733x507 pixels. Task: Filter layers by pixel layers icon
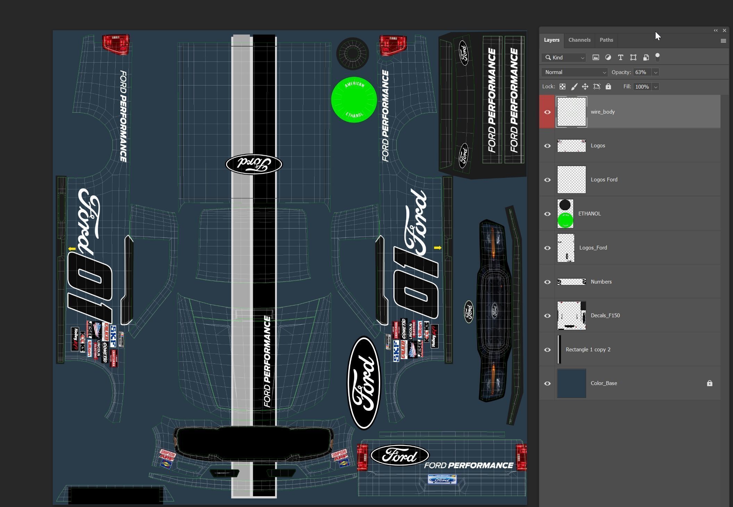point(595,57)
